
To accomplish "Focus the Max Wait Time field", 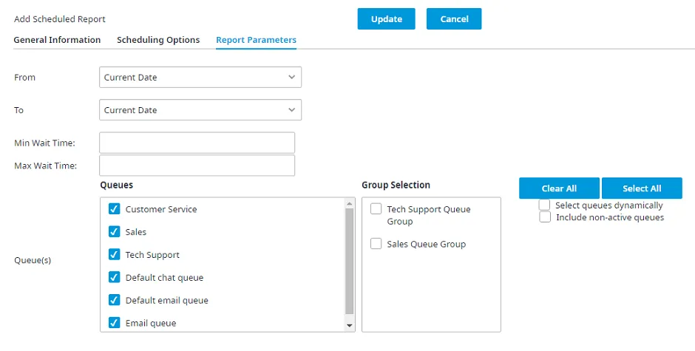I will (x=197, y=166).
